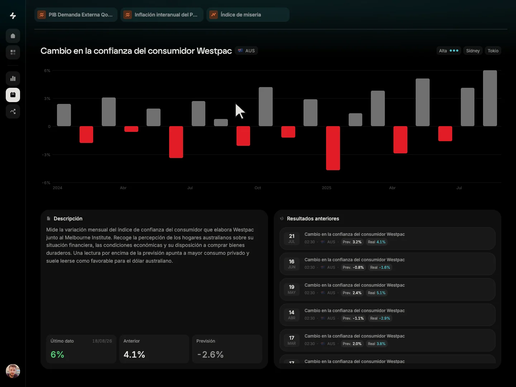Click the 18/08/26 date label

pyautogui.click(x=102, y=341)
